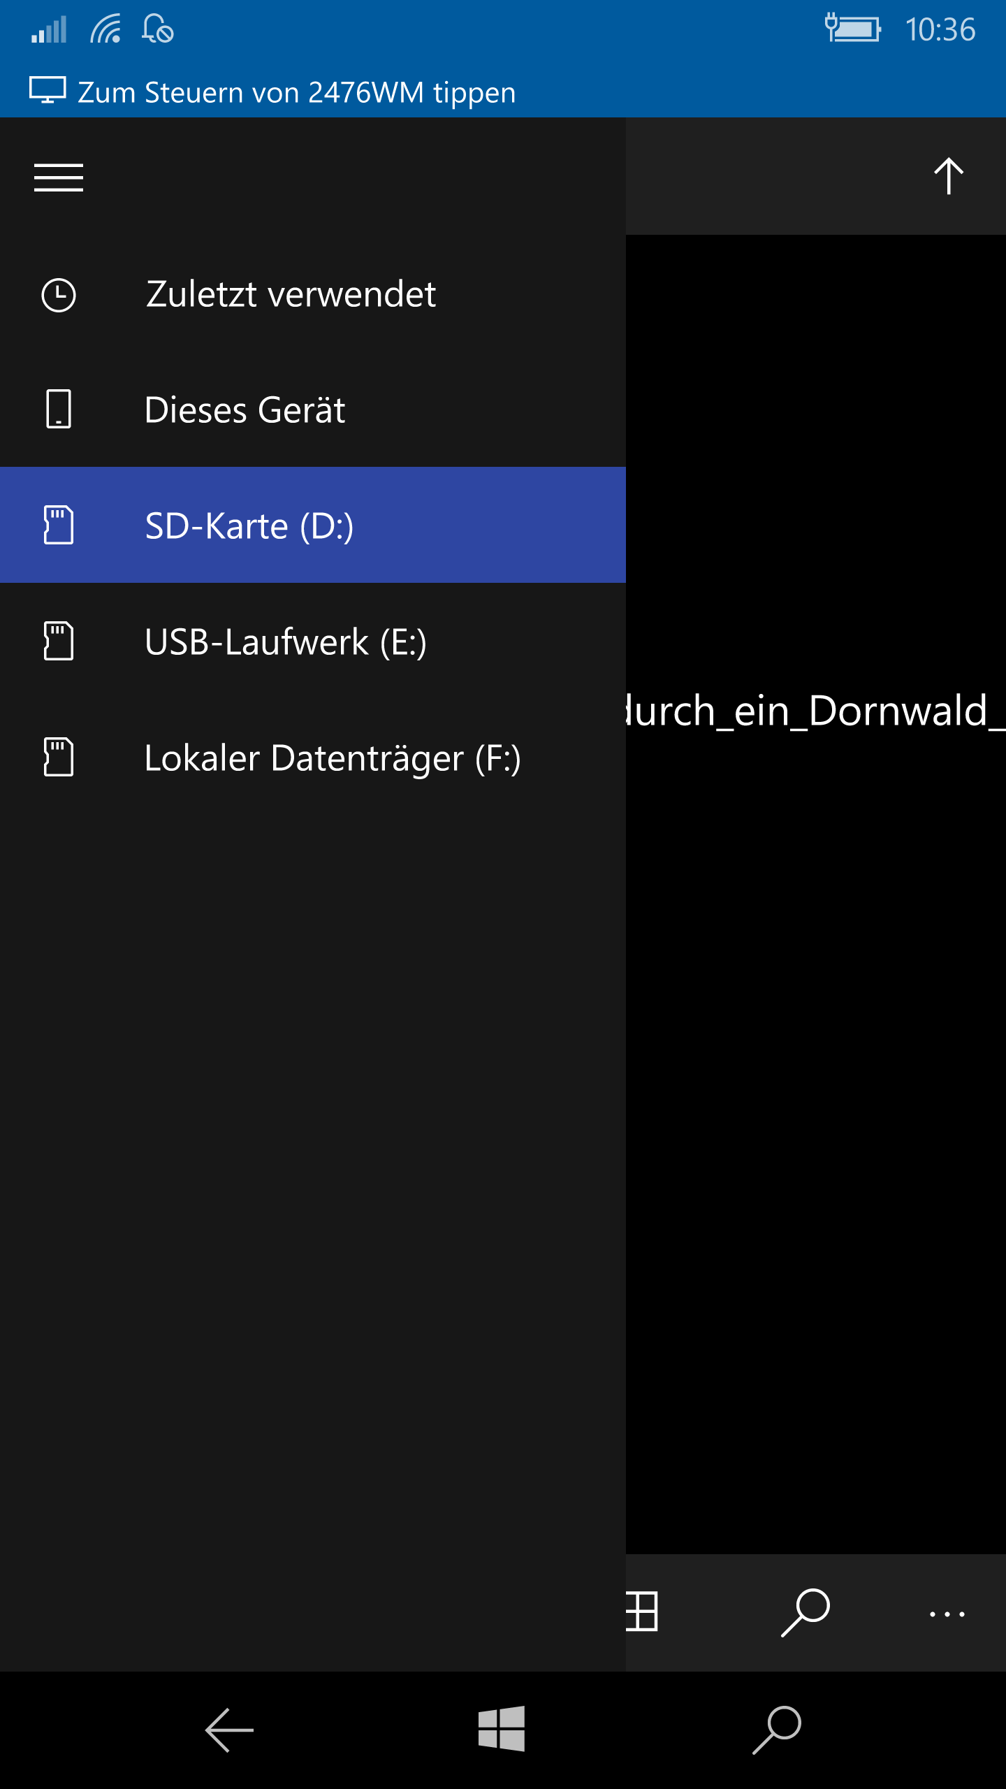The height and width of the screenshot is (1789, 1006).
Task: Switch view layout with grid icon
Action: tap(642, 1611)
